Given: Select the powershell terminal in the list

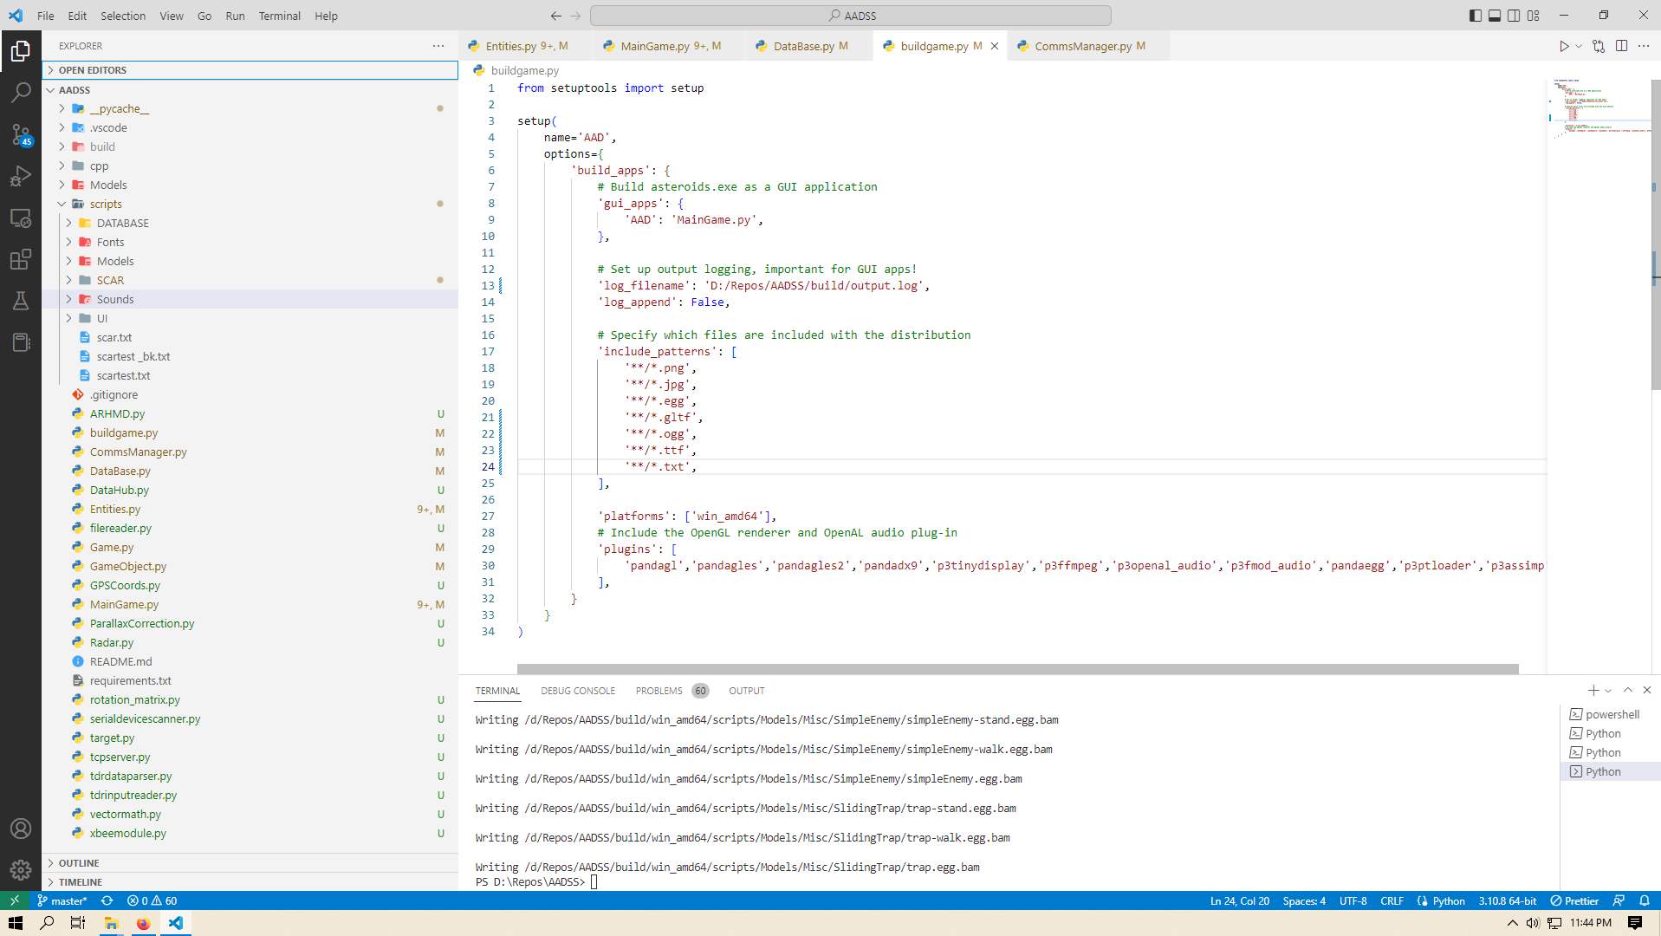Looking at the screenshot, I should 1611,714.
